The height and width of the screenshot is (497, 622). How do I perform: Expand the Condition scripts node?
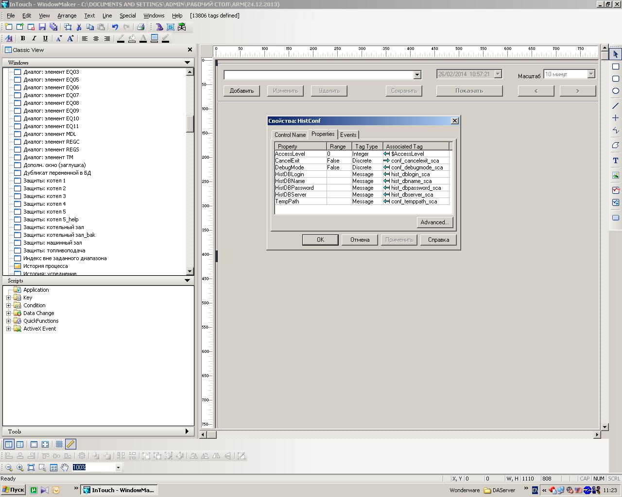click(x=8, y=305)
